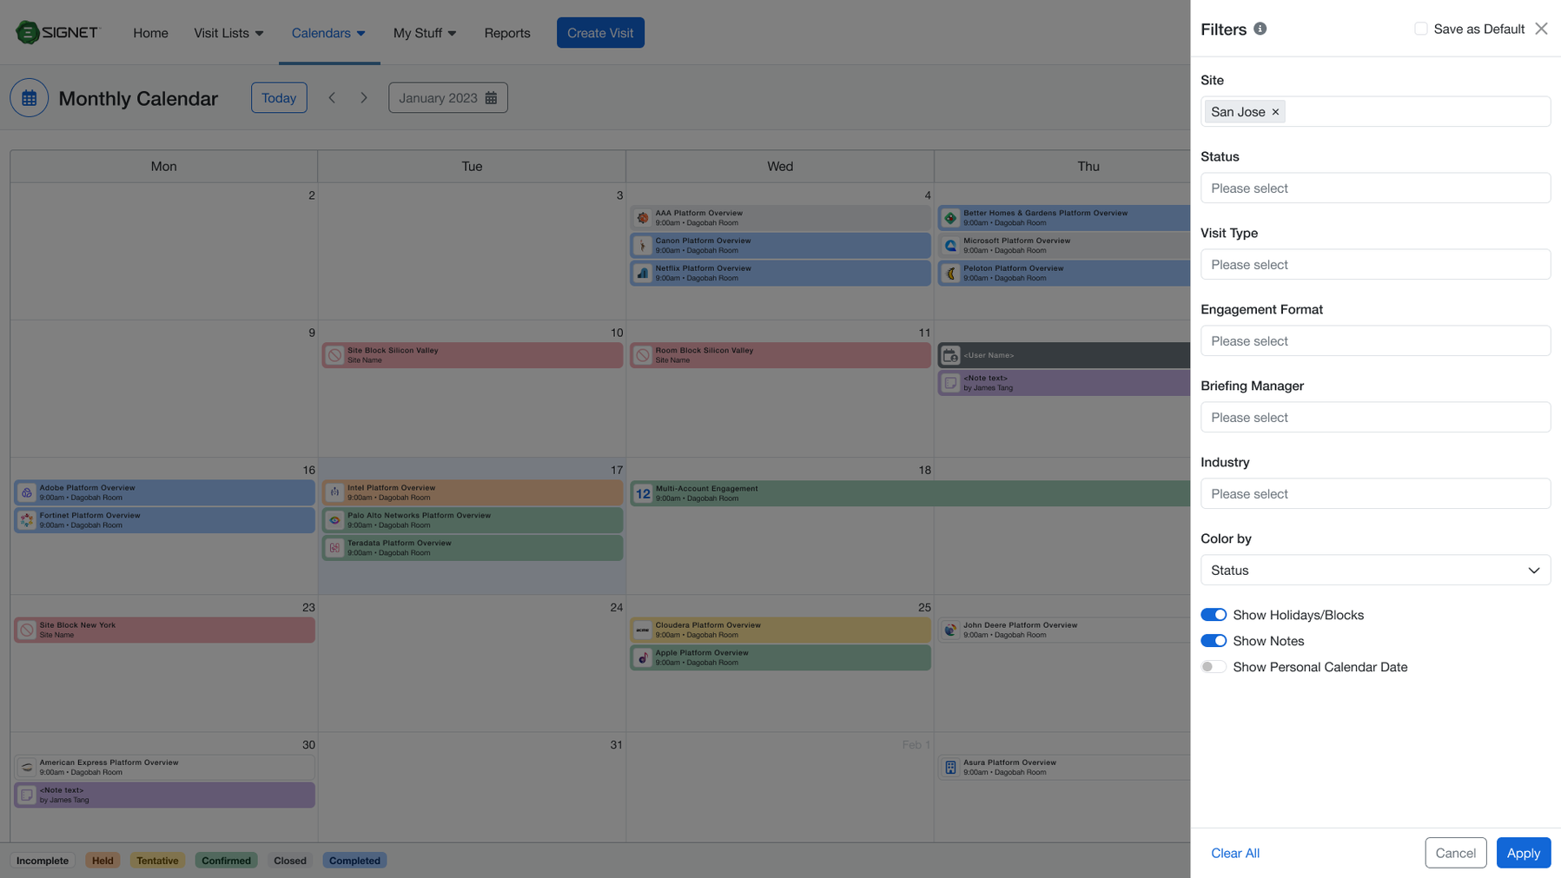
Task: Click Intel Platform Overview event icon
Action: click(x=334, y=492)
